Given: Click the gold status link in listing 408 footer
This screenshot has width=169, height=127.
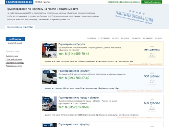Looking at the screenshot, I should [139, 64].
